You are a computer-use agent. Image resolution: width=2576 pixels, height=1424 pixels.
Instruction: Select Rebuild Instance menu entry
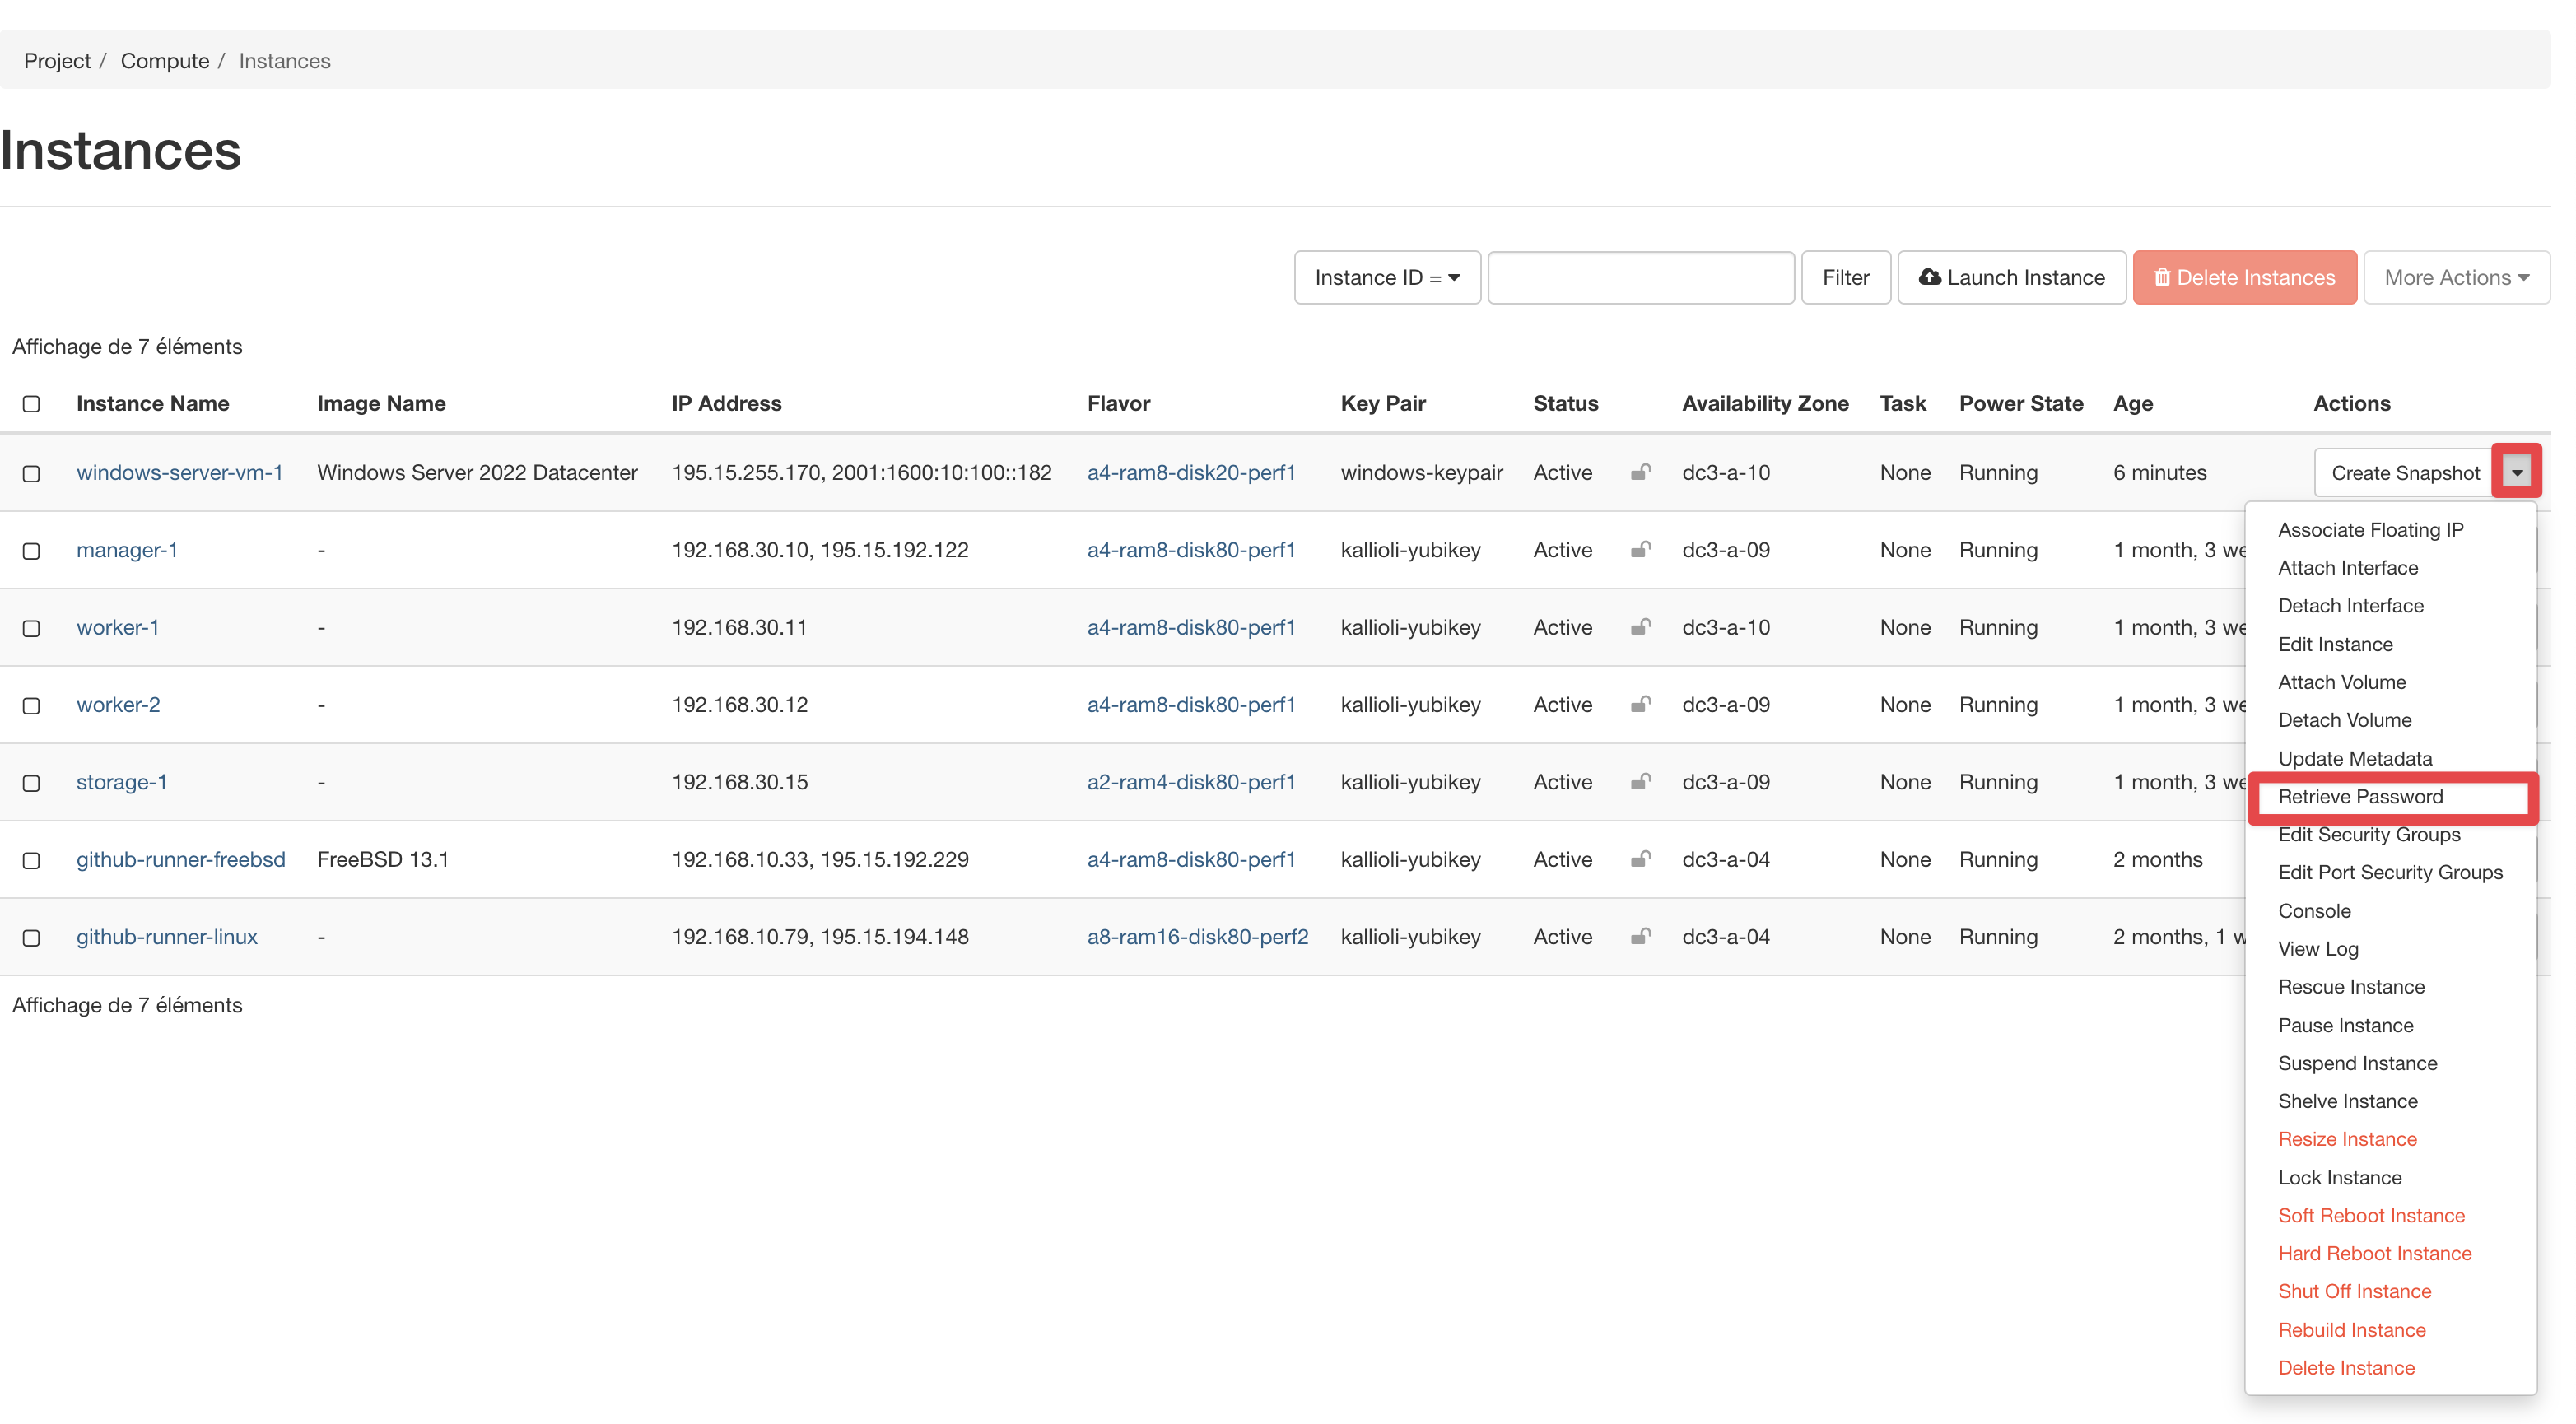click(2351, 1330)
